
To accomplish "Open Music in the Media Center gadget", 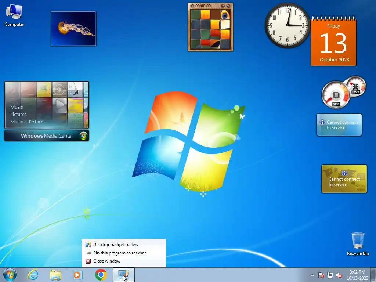I will coord(17,107).
